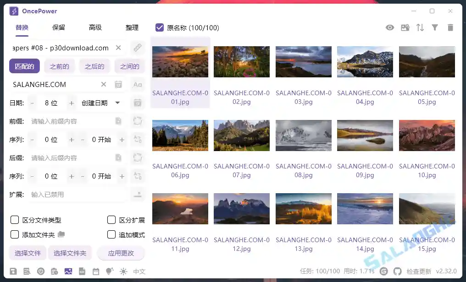This screenshot has height=282, width=466.
Task: Click the delete trash icon
Action: coord(450,27)
